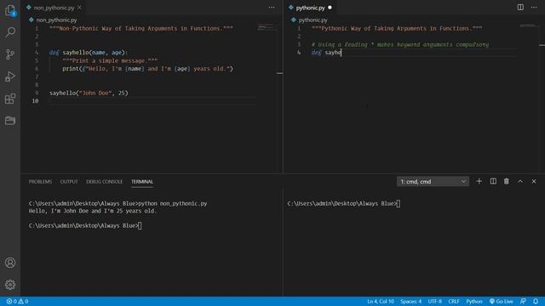Click errors and warnings count in status bar

click(x=17, y=301)
